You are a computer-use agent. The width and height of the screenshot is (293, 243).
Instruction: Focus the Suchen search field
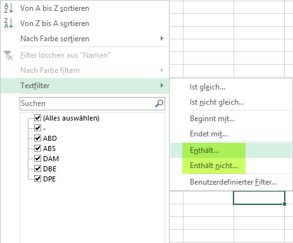pyautogui.click(x=92, y=103)
